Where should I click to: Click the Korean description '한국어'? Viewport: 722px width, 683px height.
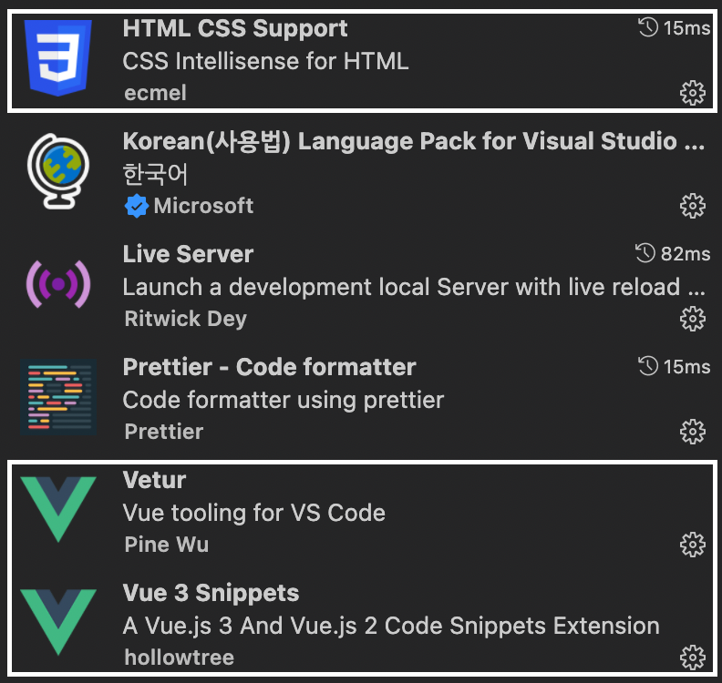pos(155,174)
